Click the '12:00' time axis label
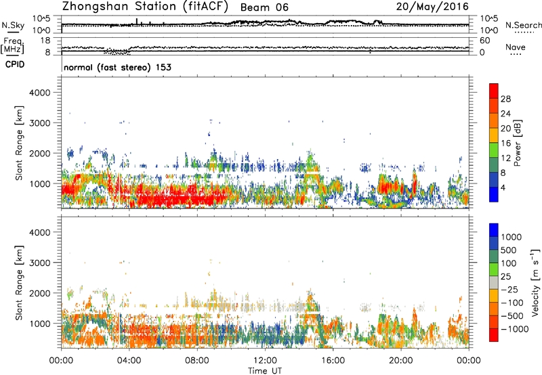 click(x=265, y=361)
